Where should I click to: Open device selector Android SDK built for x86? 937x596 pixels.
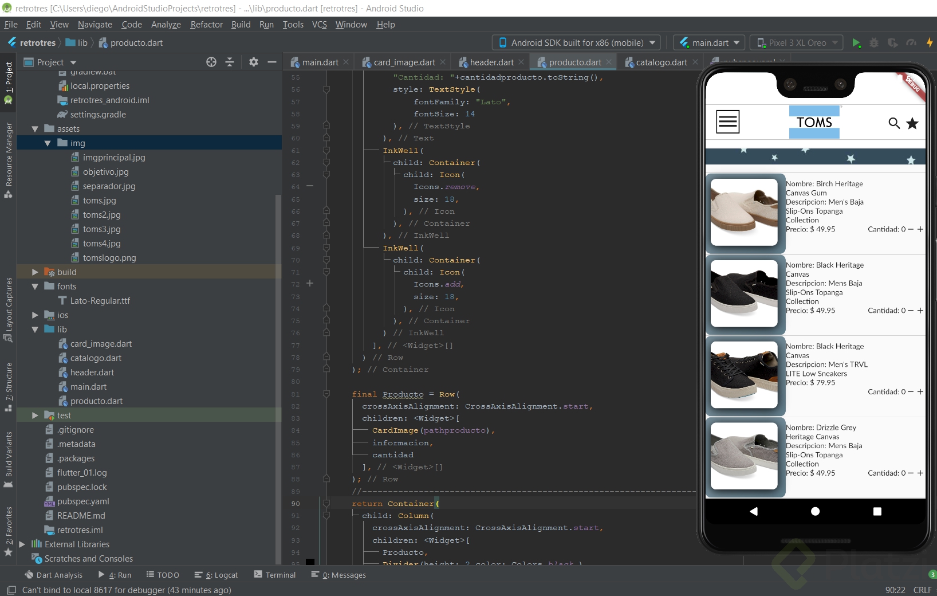pyautogui.click(x=577, y=43)
